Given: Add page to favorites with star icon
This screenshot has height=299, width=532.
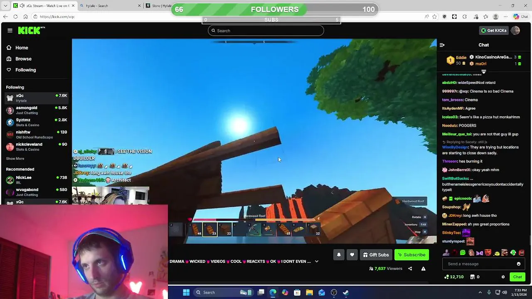Looking at the screenshot, I should point(434,17).
